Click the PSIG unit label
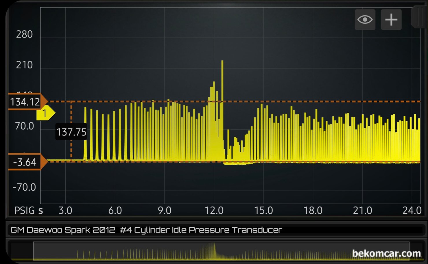This screenshot has width=428, height=264. pos(24,211)
